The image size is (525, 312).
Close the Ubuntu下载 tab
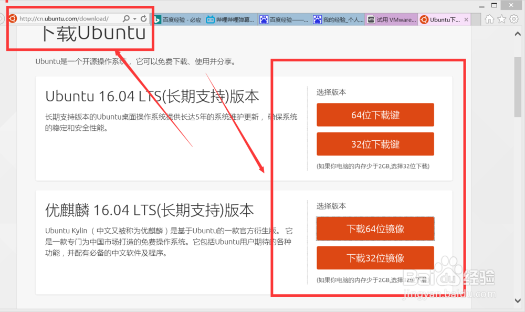pos(466,20)
